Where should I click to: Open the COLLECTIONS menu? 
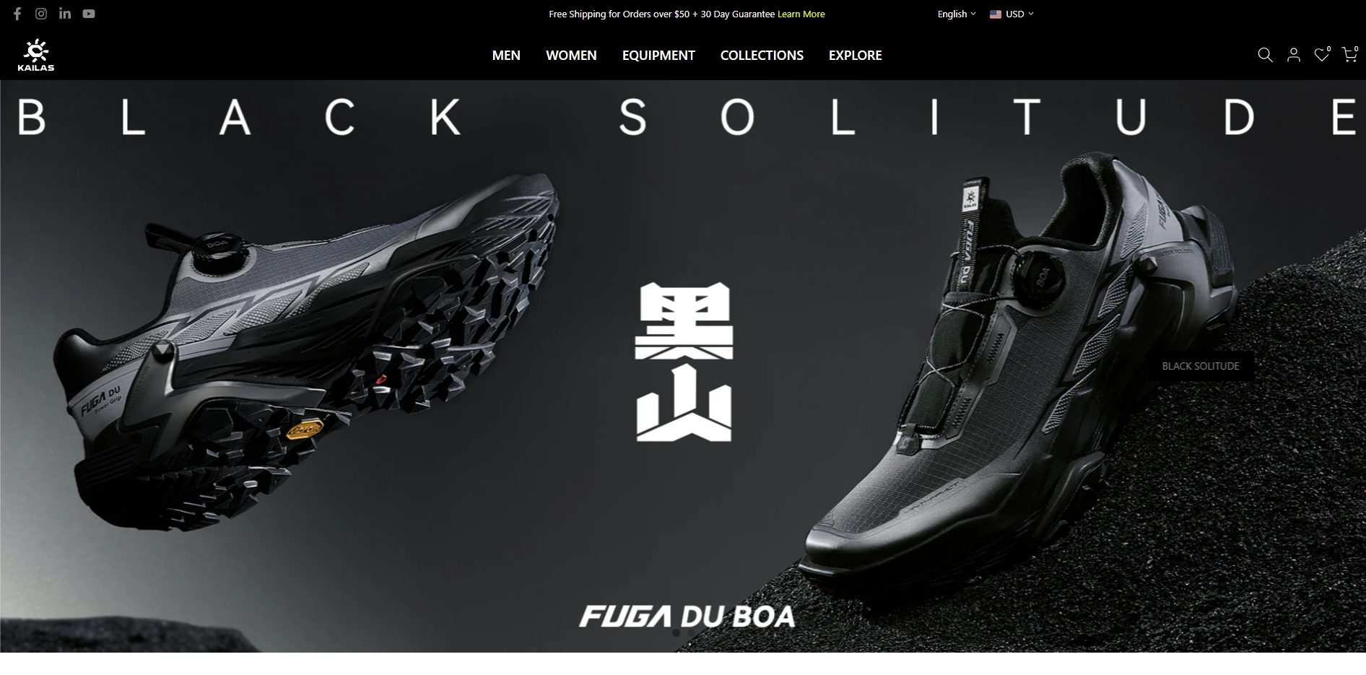pos(762,56)
